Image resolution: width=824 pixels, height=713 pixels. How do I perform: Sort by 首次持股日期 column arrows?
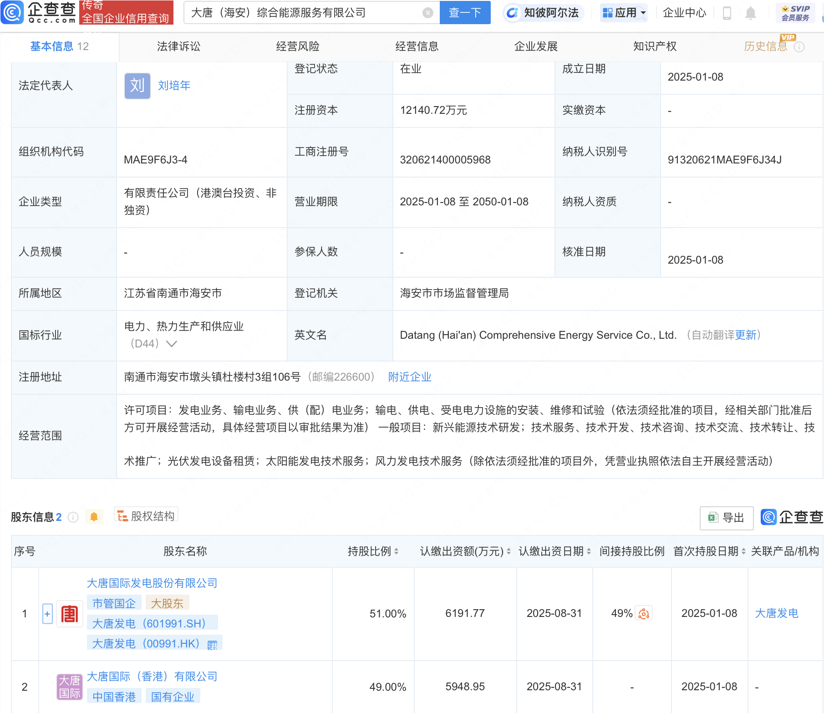coord(743,551)
